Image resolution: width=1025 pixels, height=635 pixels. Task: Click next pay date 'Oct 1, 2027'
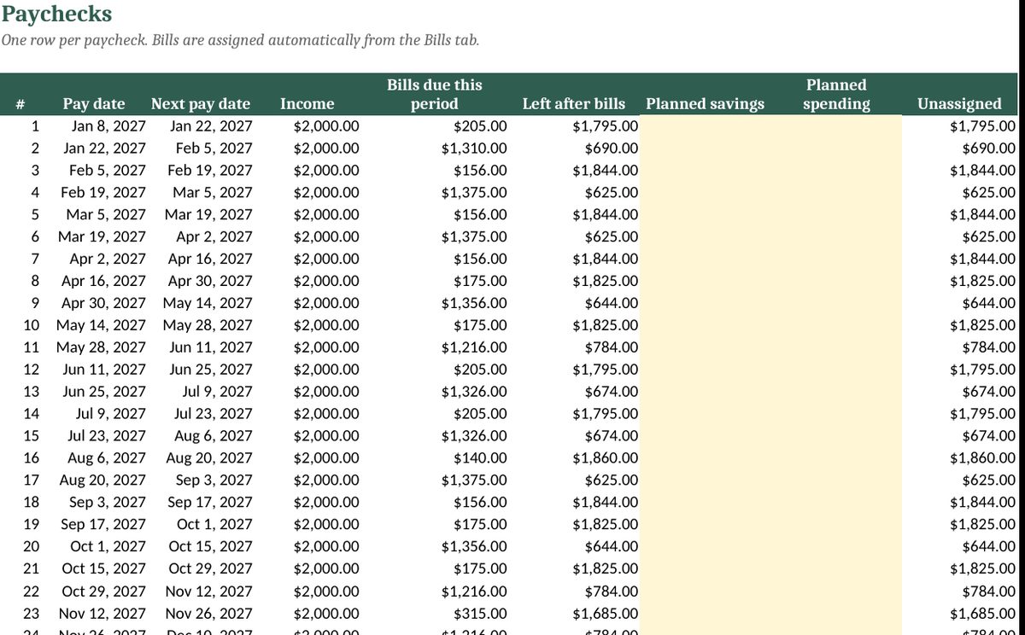215,524
